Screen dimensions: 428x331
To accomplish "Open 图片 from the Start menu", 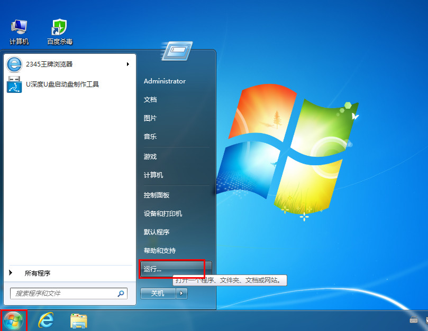I will [150, 118].
